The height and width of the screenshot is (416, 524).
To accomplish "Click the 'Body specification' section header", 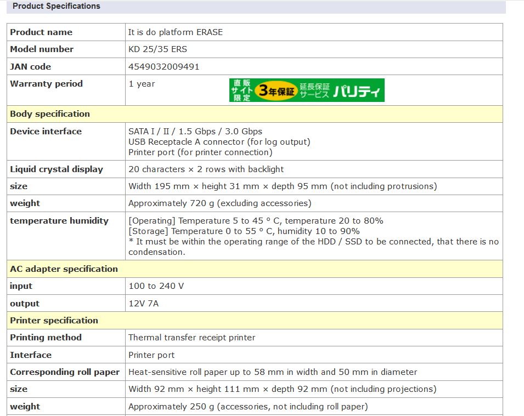I will [255, 114].
